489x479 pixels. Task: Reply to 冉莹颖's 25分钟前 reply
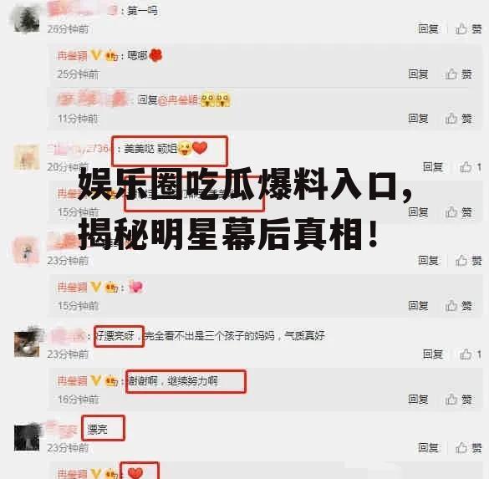point(418,74)
